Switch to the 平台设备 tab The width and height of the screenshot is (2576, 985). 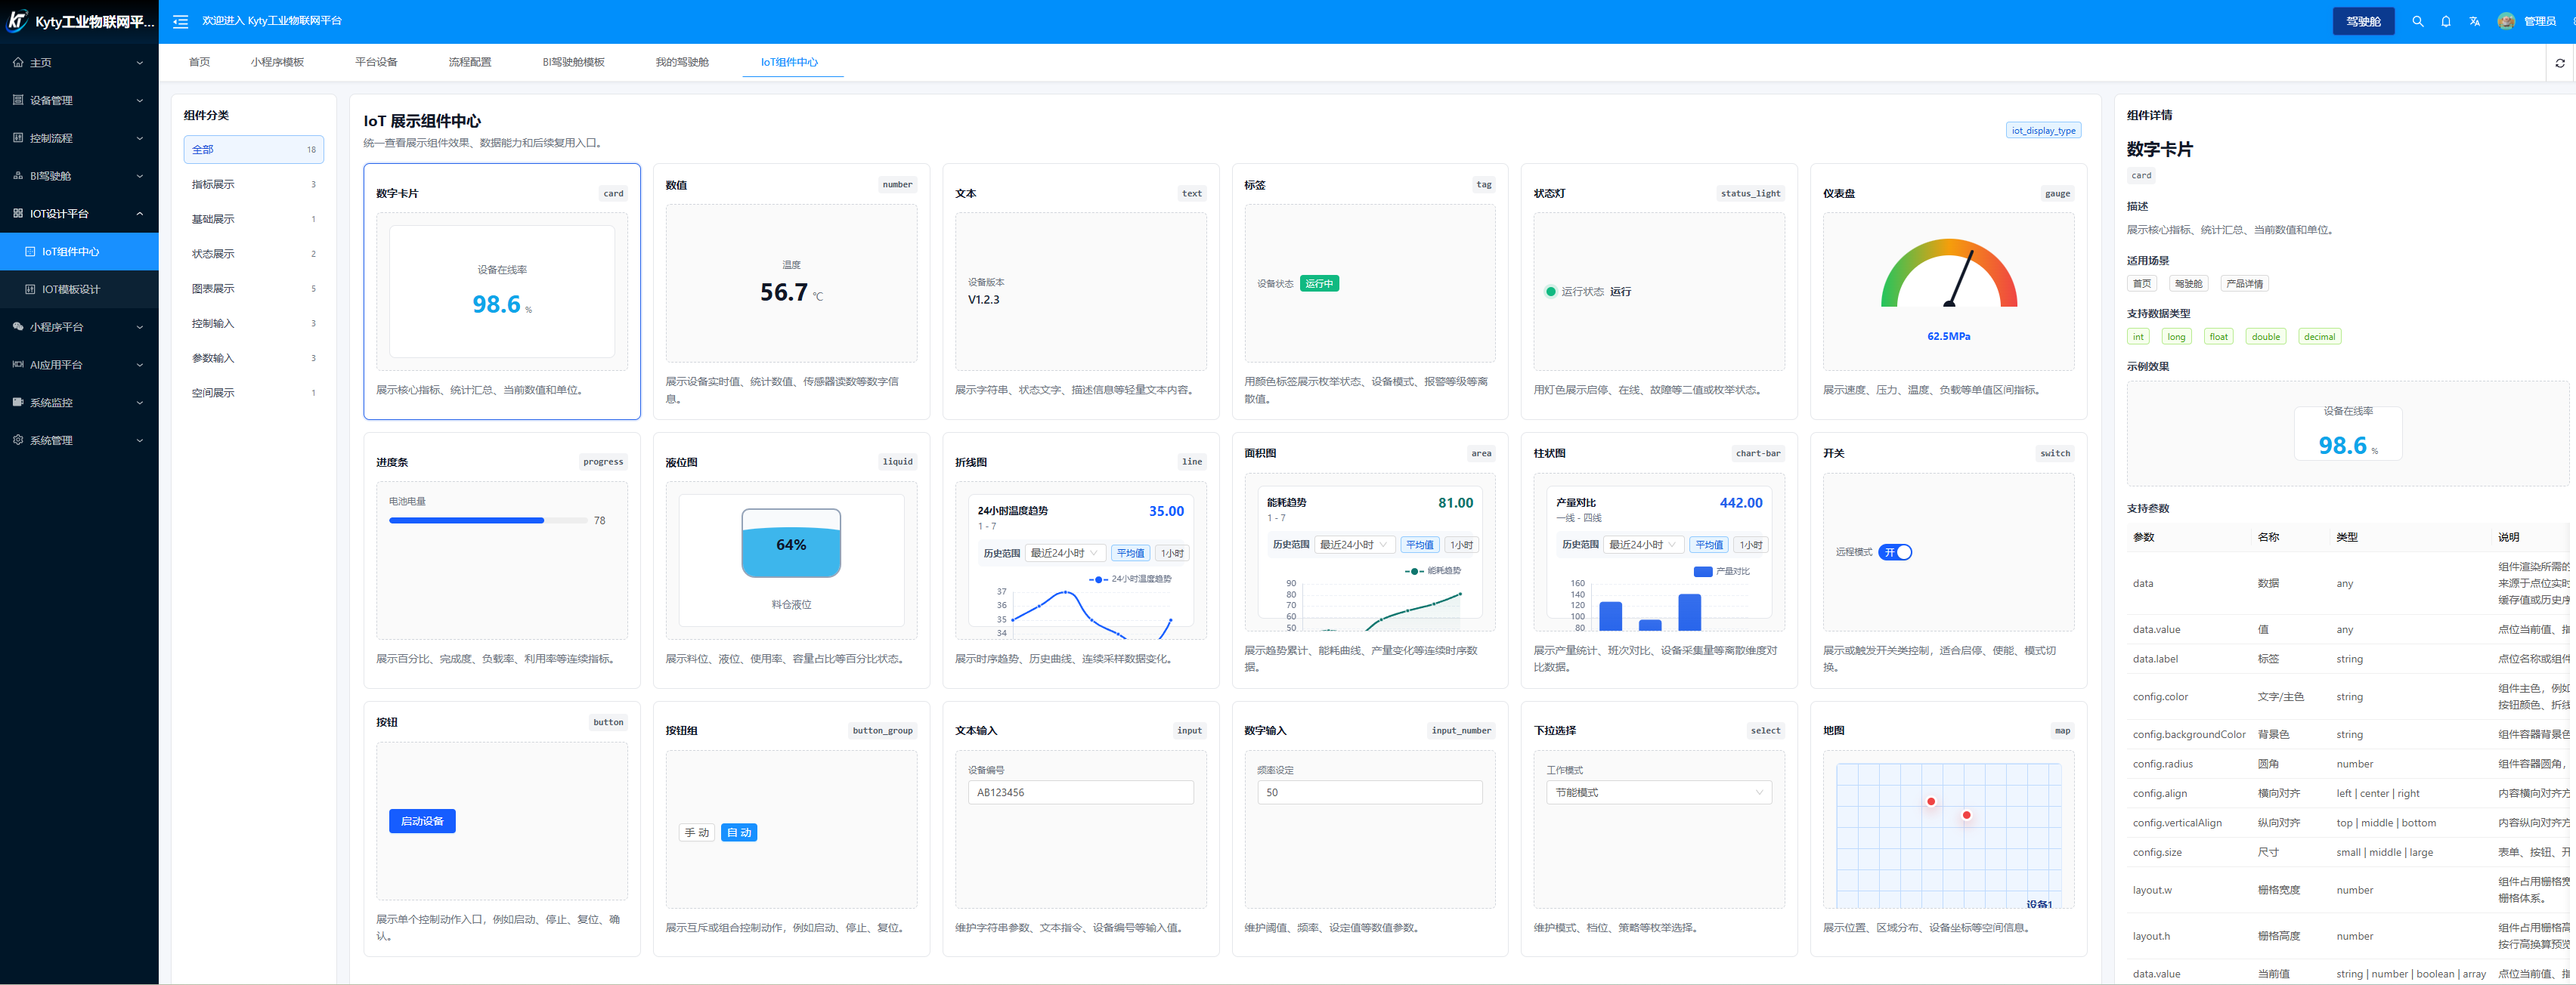(x=376, y=62)
